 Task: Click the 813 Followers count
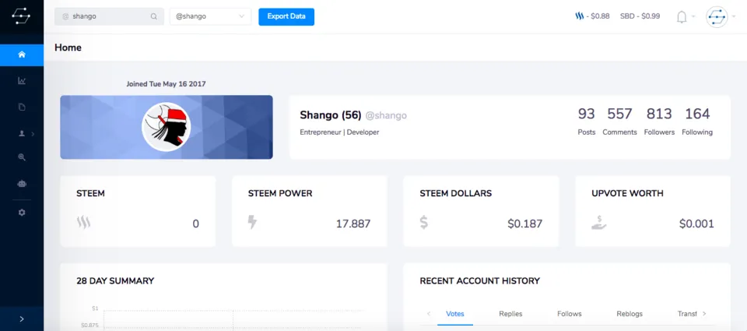(x=659, y=121)
